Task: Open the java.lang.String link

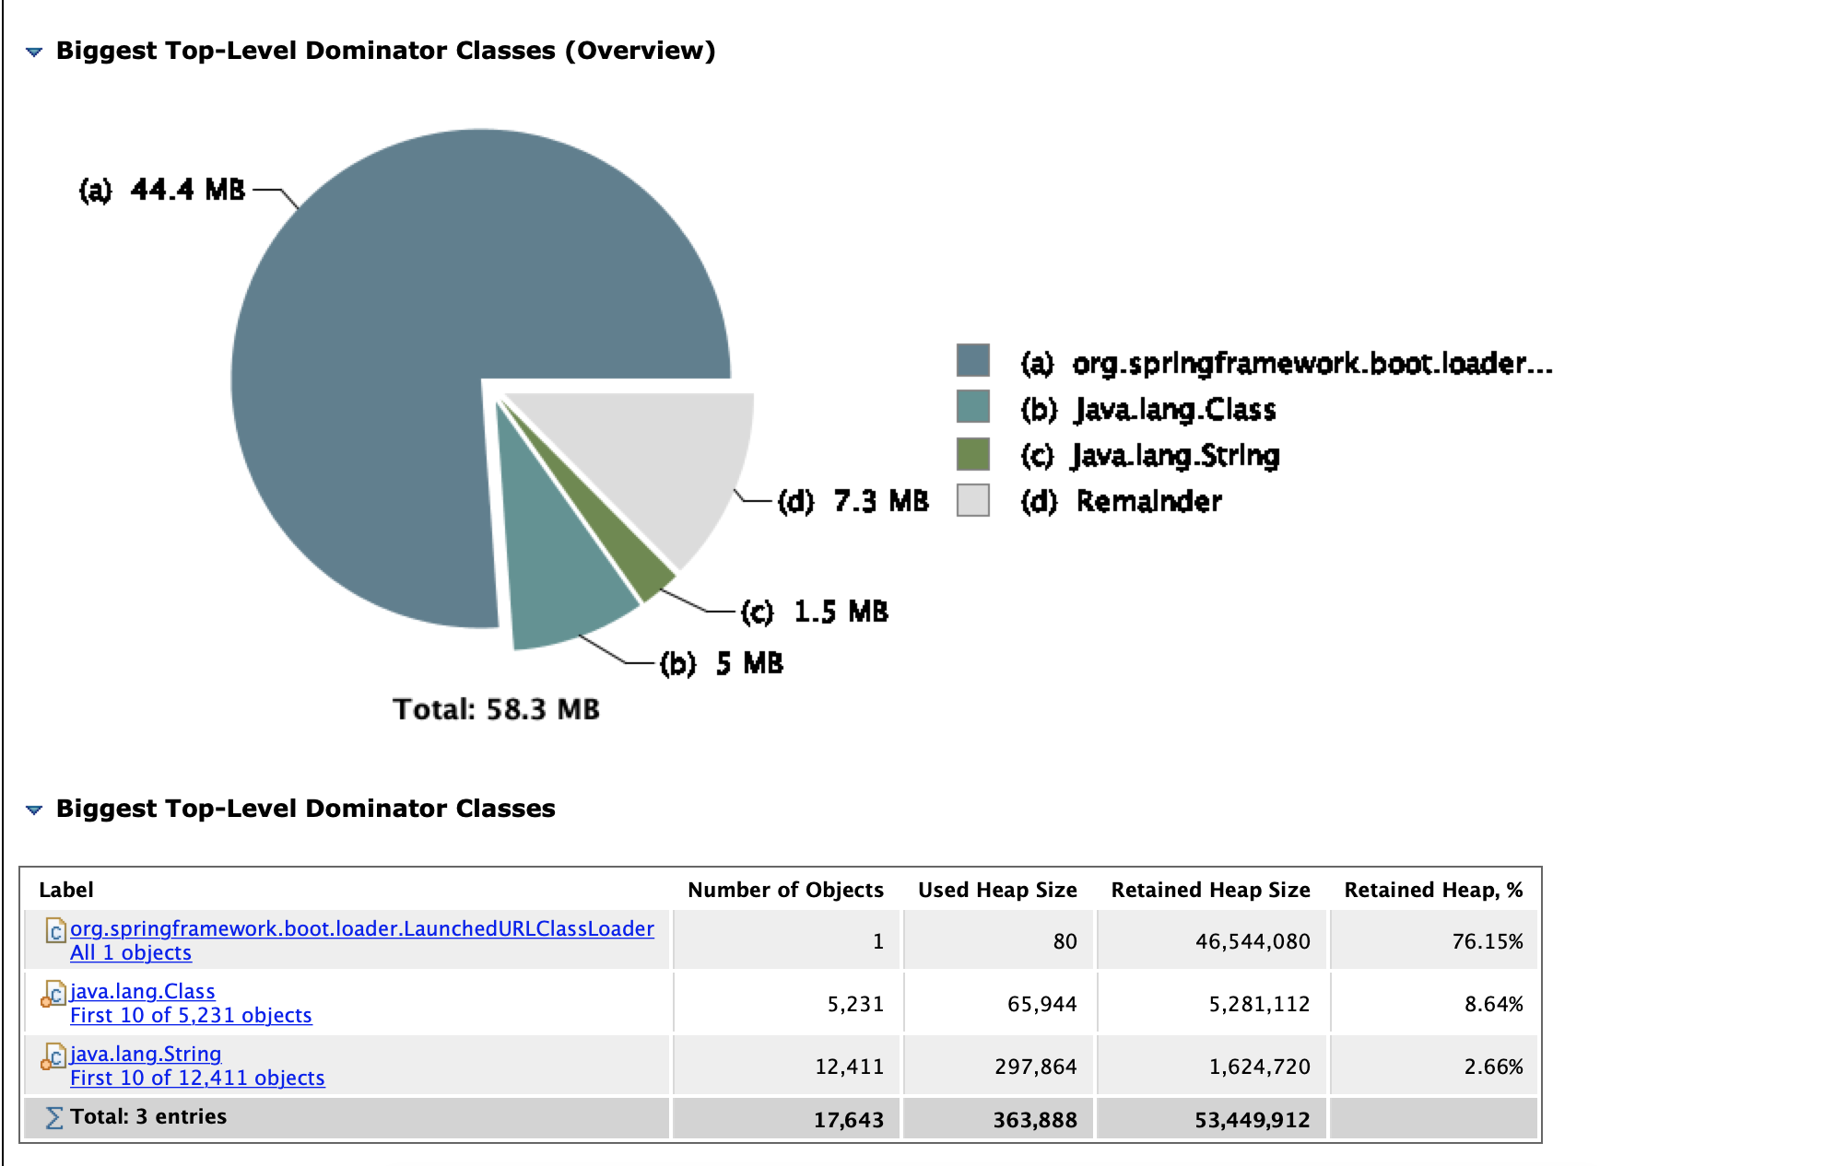Action: (x=146, y=1054)
